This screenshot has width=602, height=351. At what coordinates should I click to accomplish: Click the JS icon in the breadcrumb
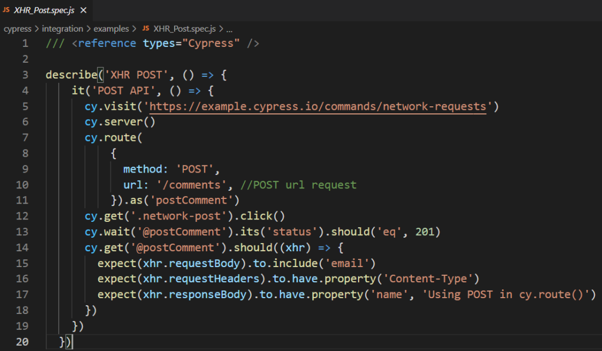[x=146, y=28]
